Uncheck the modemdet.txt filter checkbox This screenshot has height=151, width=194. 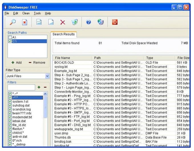[x=10, y=117]
